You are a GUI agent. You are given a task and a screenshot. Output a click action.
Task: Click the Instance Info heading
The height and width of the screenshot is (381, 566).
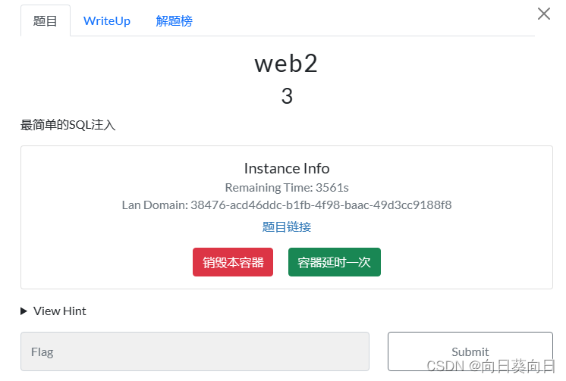[287, 168]
